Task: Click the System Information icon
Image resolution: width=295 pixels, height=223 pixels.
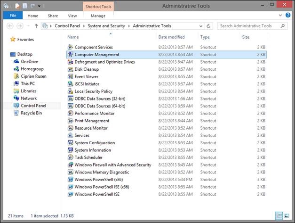Action: [71, 150]
